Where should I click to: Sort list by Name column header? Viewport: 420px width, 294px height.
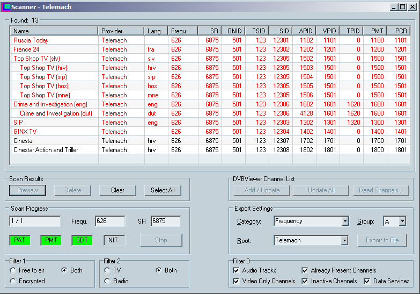(x=54, y=31)
